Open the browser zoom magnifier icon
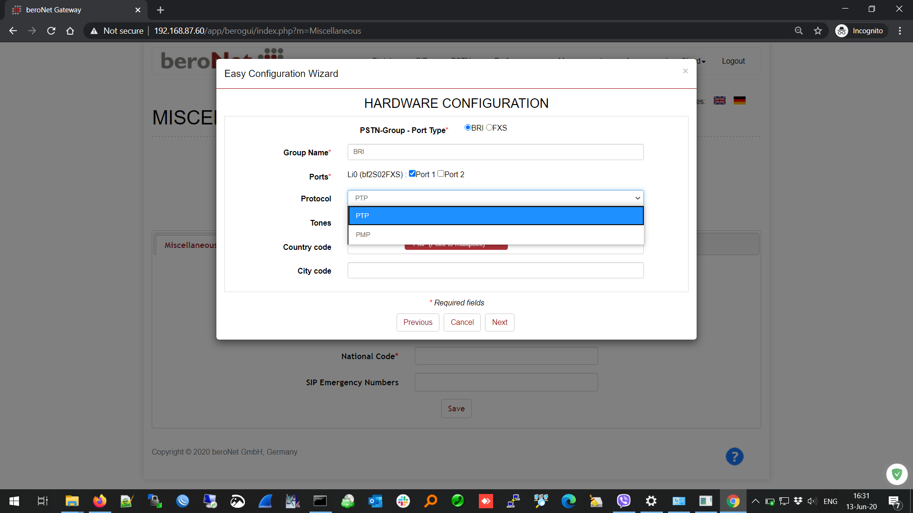The image size is (913, 513). tap(799, 31)
